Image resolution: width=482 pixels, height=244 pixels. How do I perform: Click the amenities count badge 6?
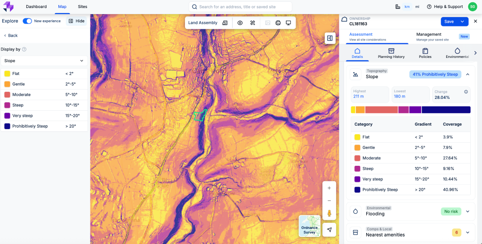pyautogui.click(x=457, y=232)
